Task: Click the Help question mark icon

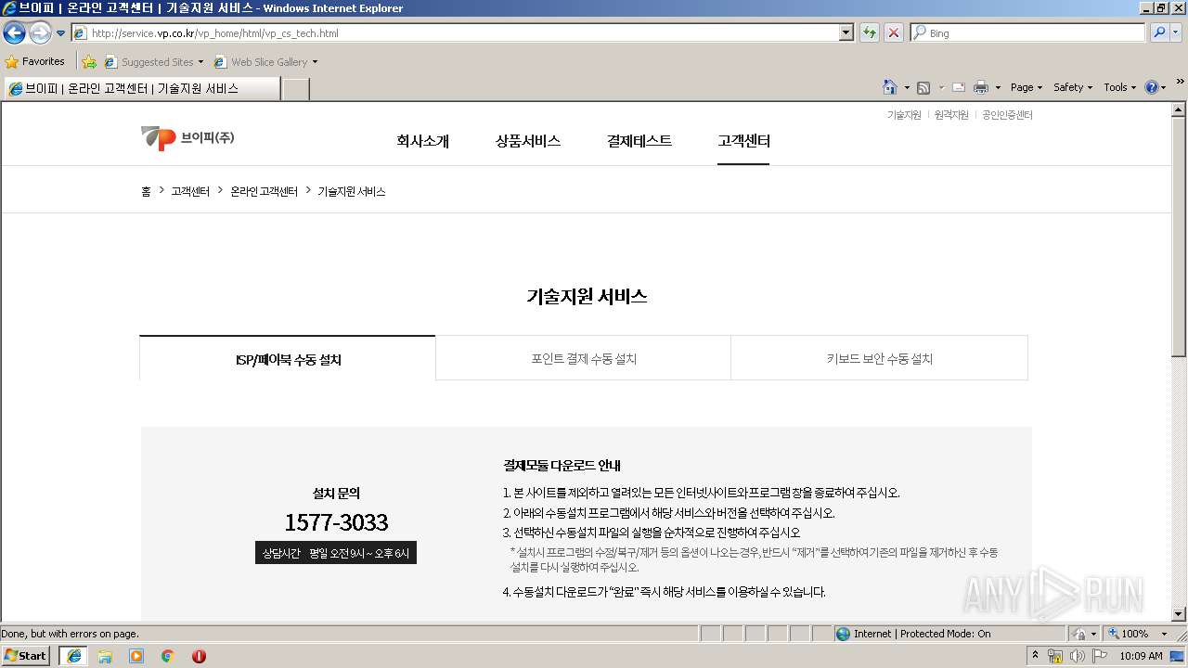Action: pyautogui.click(x=1152, y=87)
